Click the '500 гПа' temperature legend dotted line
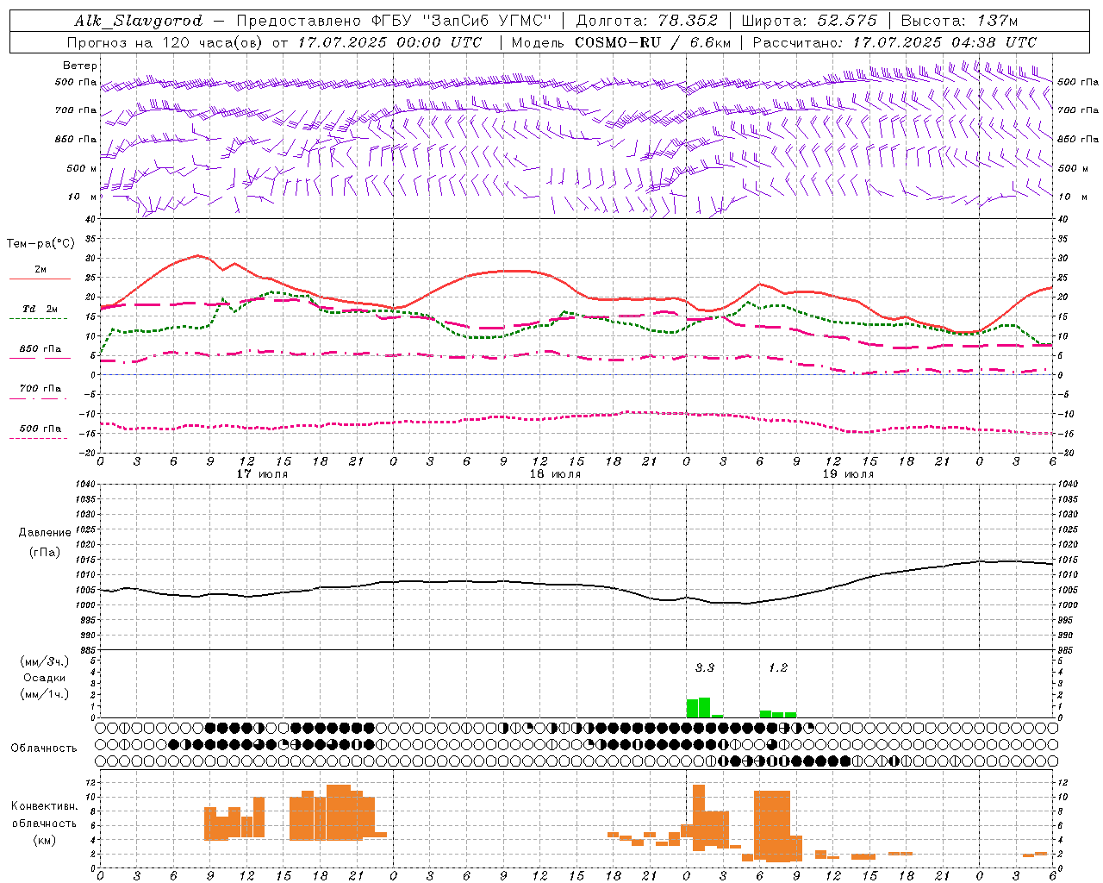 point(38,438)
